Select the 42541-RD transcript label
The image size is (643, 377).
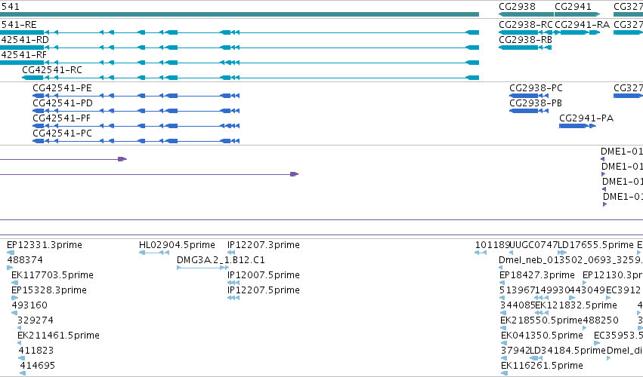coord(25,40)
